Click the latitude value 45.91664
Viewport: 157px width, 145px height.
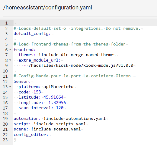pyautogui.click(x=53, y=97)
